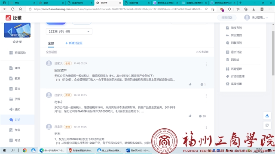The width and height of the screenshot is (275, 154).
Task: Open the 固定资产 post title
Action: [61, 70]
